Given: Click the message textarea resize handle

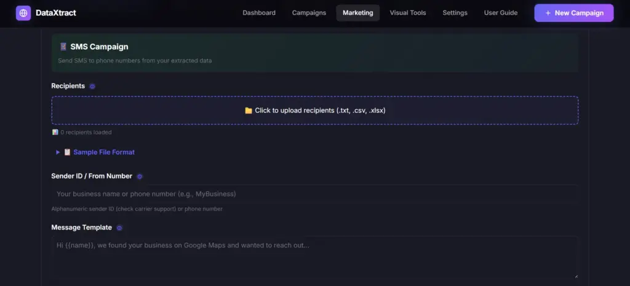Looking at the screenshot, I should point(575,276).
